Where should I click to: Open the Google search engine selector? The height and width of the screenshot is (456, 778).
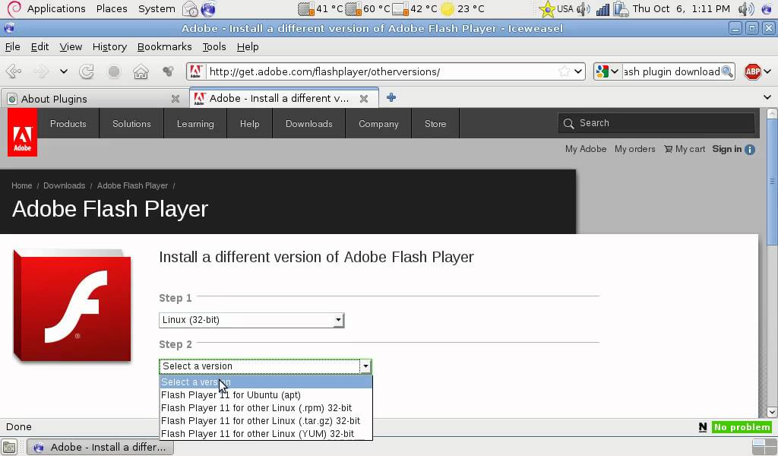(607, 71)
